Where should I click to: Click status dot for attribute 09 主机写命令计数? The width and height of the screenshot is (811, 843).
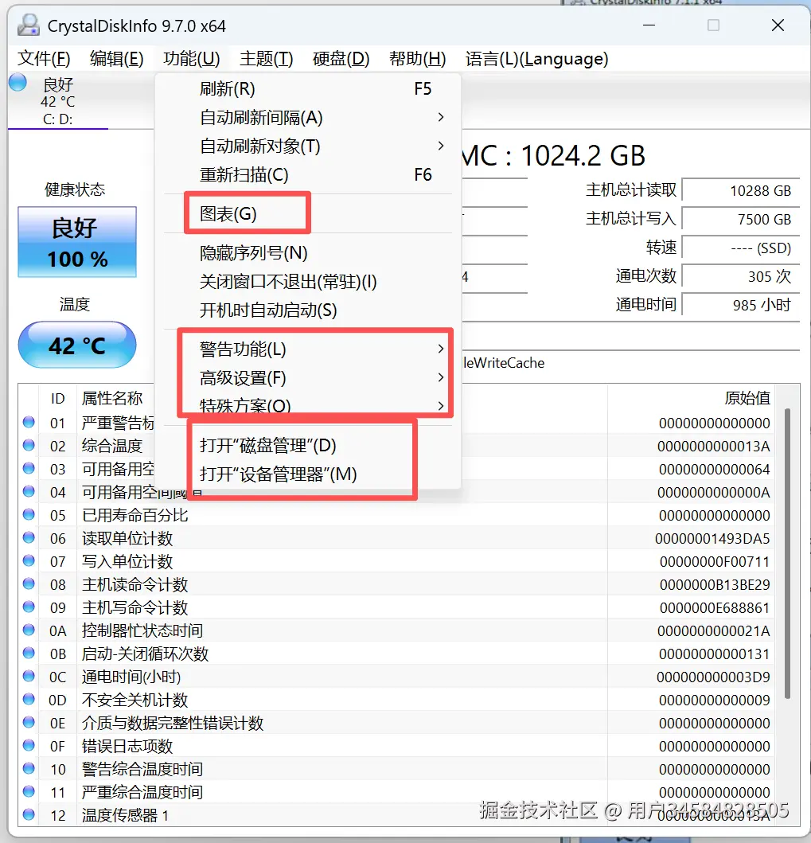pos(29,607)
